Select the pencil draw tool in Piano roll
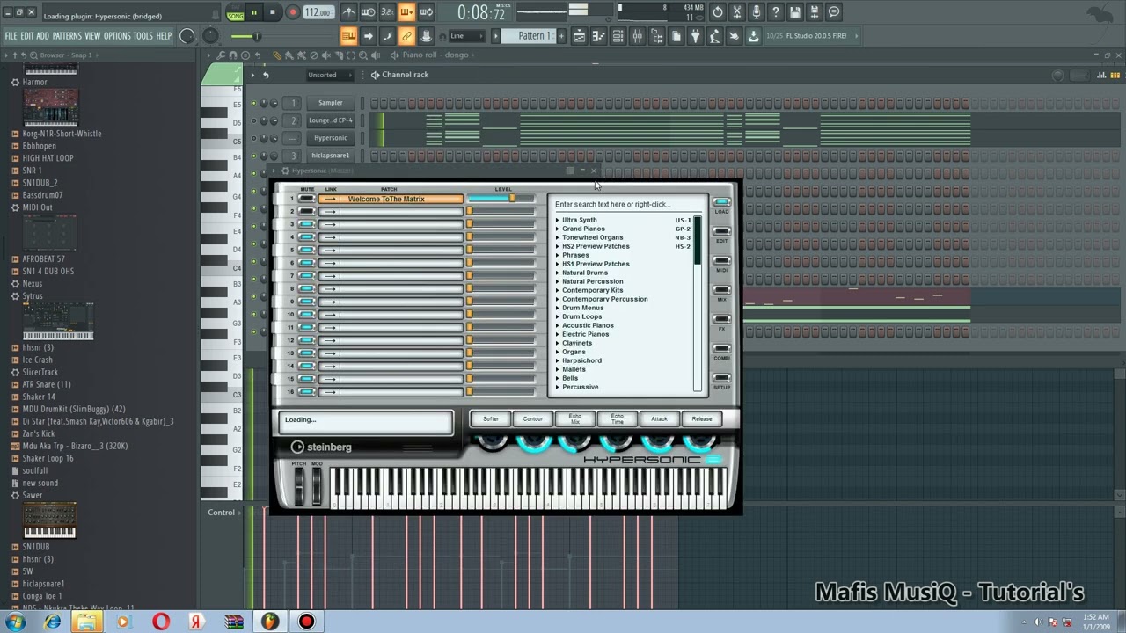Viewport: 1126px width, 633px height. 277,55
